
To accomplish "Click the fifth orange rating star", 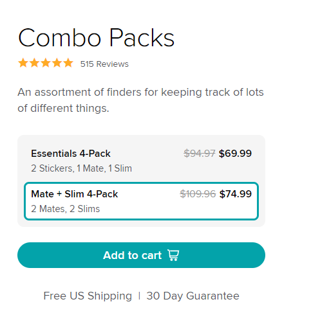I will [x=68, y=63].
